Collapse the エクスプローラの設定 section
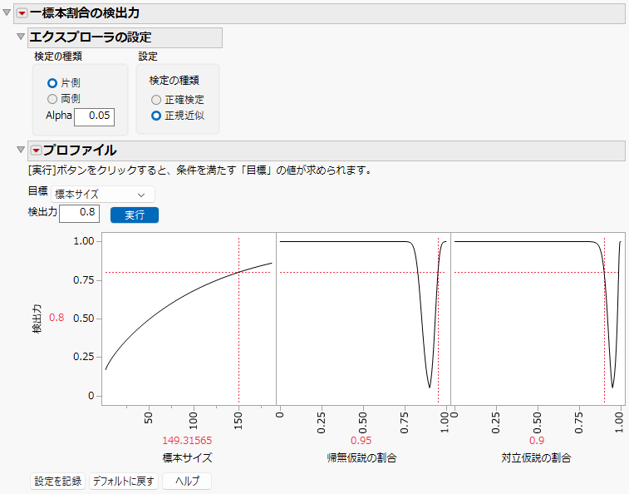This screenshot has width=629, height=494. (21, 37)
